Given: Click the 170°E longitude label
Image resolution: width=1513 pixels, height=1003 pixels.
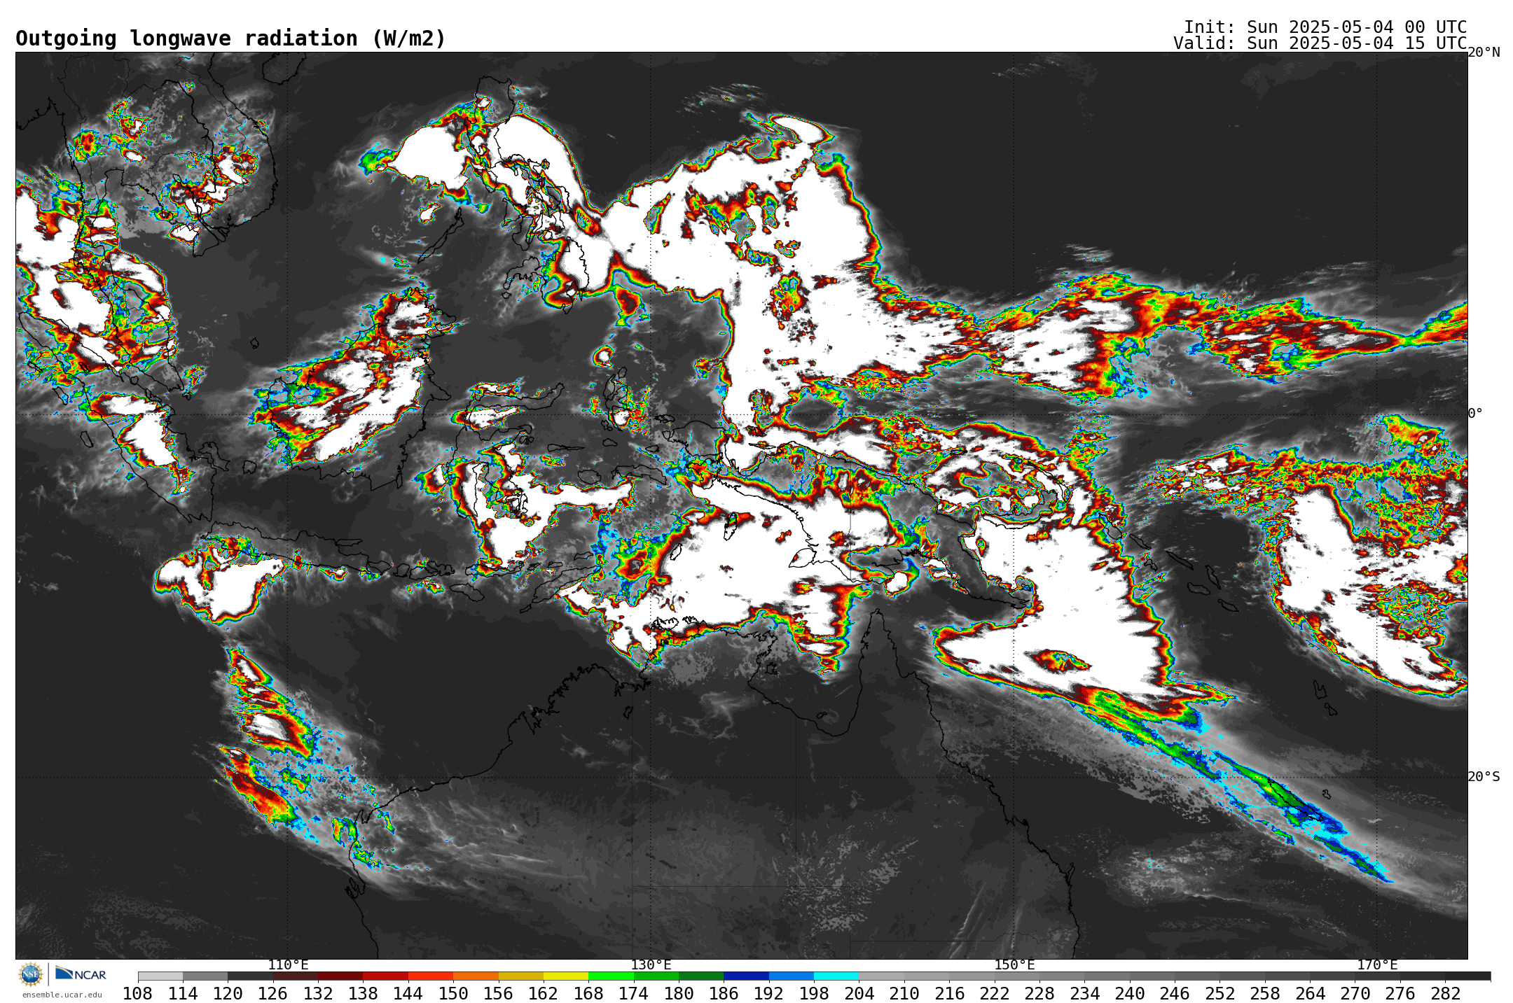Looking at the screenshot, I should (1377, 965).
